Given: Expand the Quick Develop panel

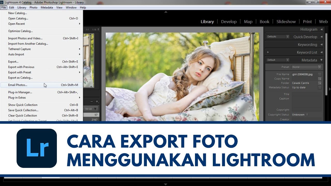Looking at the screenshot, I should [321, 37].
